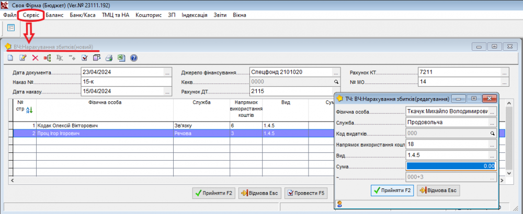Open help with the blue question icon
Image resolution: width=523 pixels, height=214 pixels.
pyautogui.click(x=133, y=58)
